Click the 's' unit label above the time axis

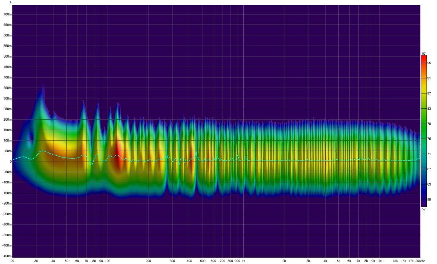pos(10,2)
